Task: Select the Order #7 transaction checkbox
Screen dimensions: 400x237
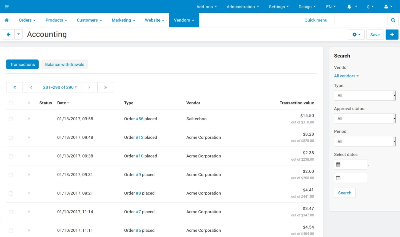Action: [x=11, y=212]
